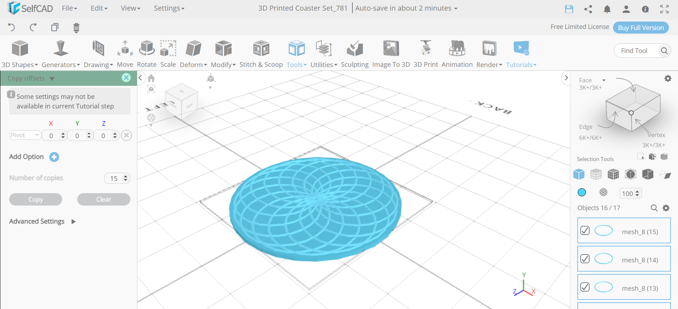This screenshot has width=678, height=309.
Task: Collapse the right panel arrow
Action: (x=566, y=78)
